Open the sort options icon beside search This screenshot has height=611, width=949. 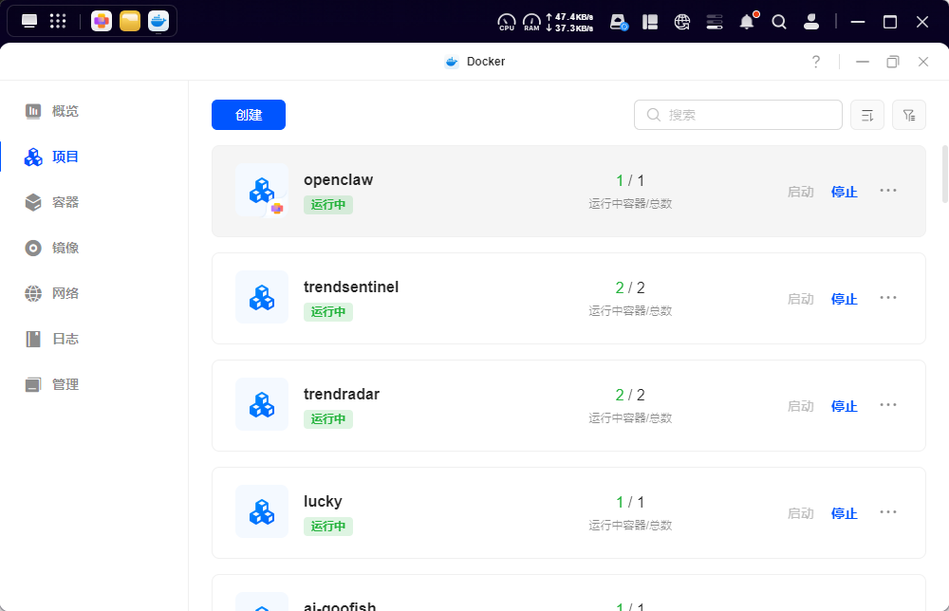pyautogui.click(x=867, y=115)
